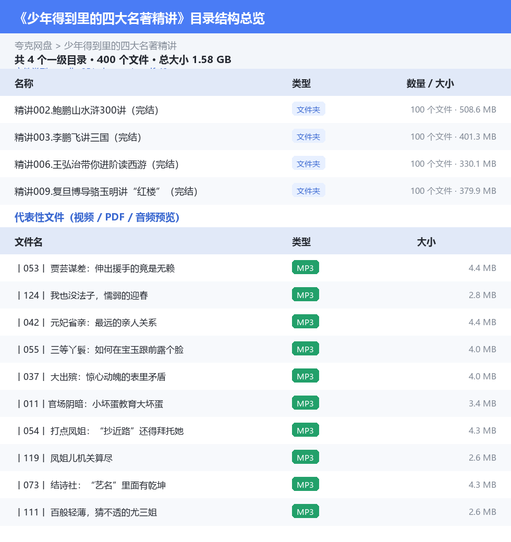511x542 pixels.
Task: Click MP3 badge for file 042
Action: tap(305, 322)
